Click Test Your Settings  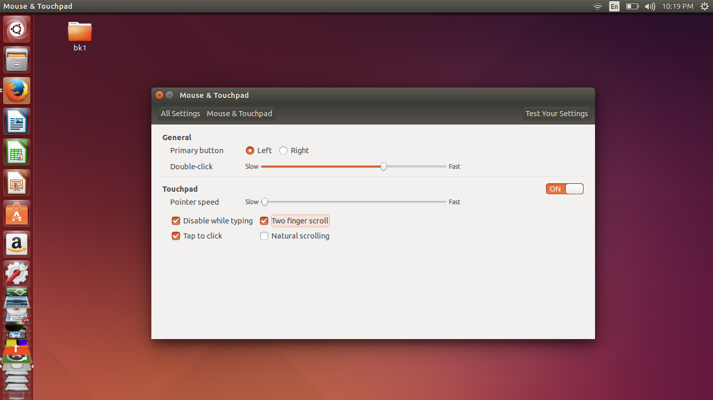coord(556,113)
